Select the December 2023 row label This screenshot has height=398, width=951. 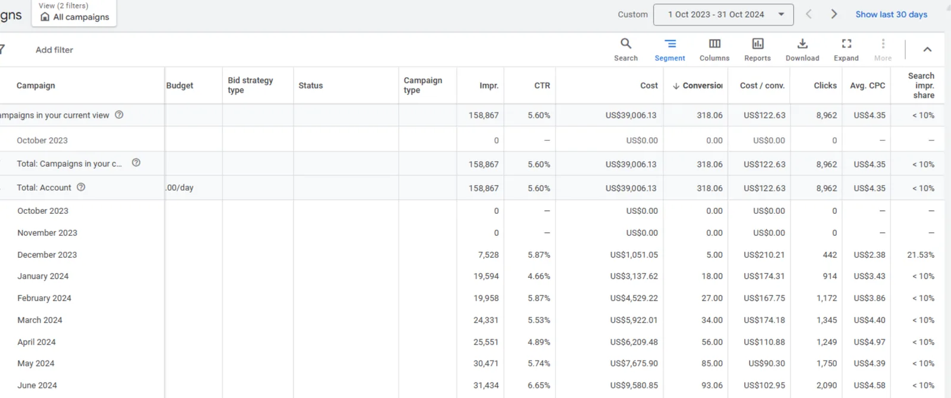[47, 255]
